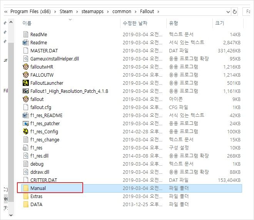Open the Extras folder icon
254x220 pixels.
pos(26,196)
